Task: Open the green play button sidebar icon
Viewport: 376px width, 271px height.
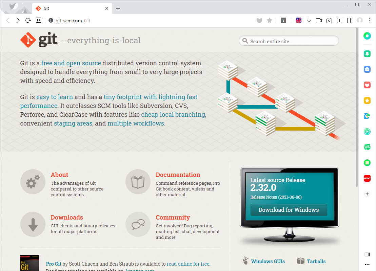Action: tap(367, 132)
